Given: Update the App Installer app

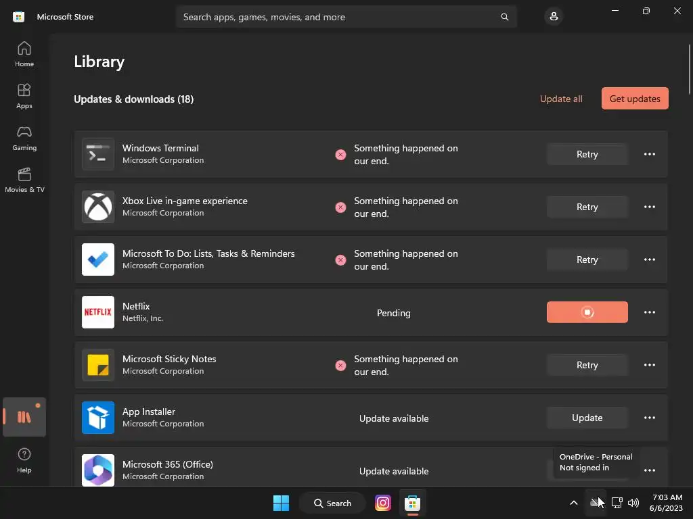Looking at the screenshot, I should [x=587, y=418].
